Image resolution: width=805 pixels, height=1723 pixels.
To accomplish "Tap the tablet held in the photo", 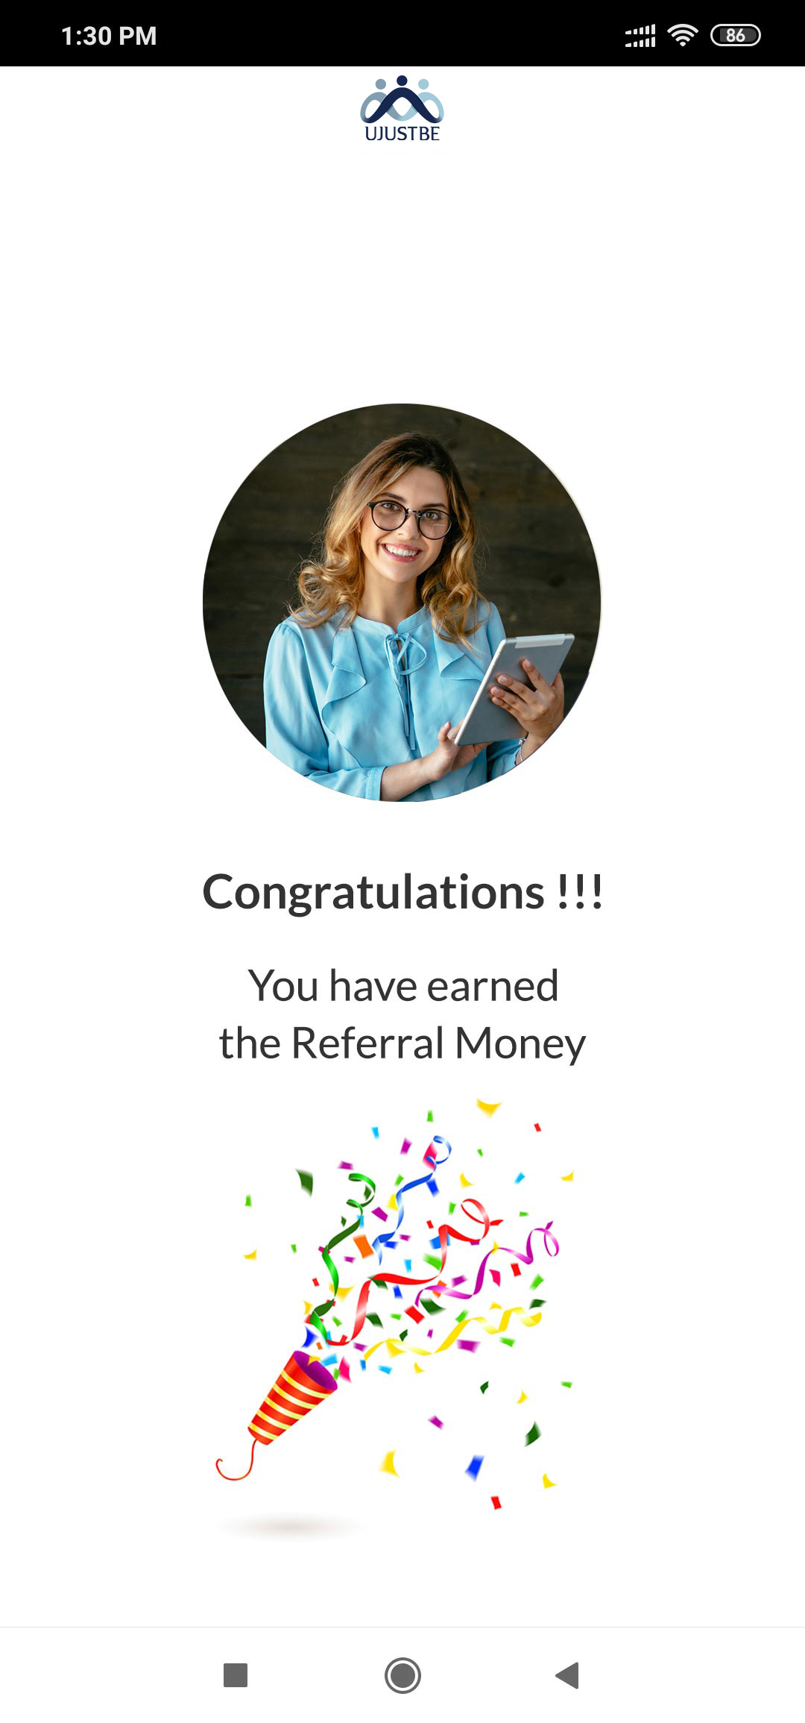I will click(x=515, y=688).
